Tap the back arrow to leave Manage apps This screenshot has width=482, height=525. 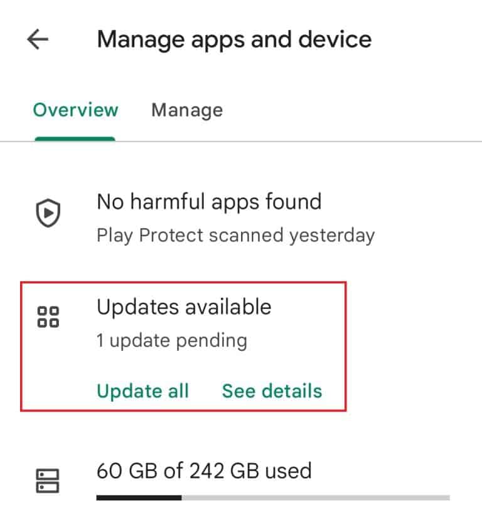[x=36, y=39]
